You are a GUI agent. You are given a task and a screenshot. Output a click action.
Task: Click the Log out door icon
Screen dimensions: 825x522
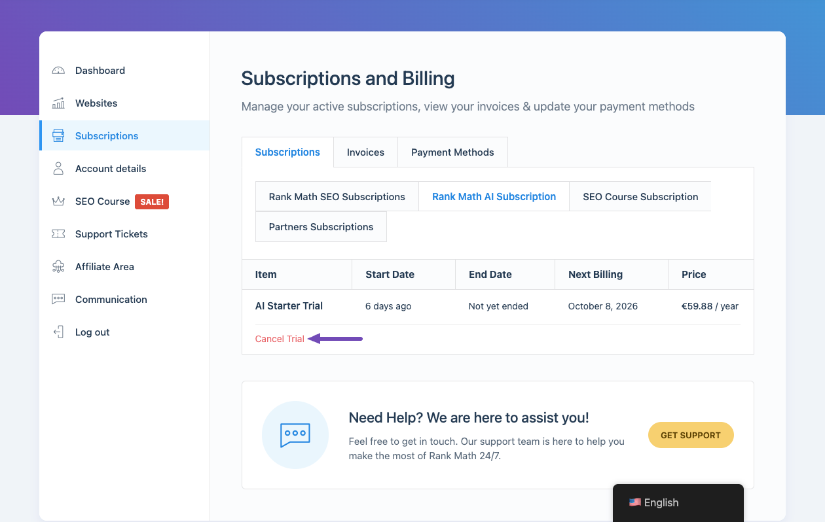click(58, 332)
